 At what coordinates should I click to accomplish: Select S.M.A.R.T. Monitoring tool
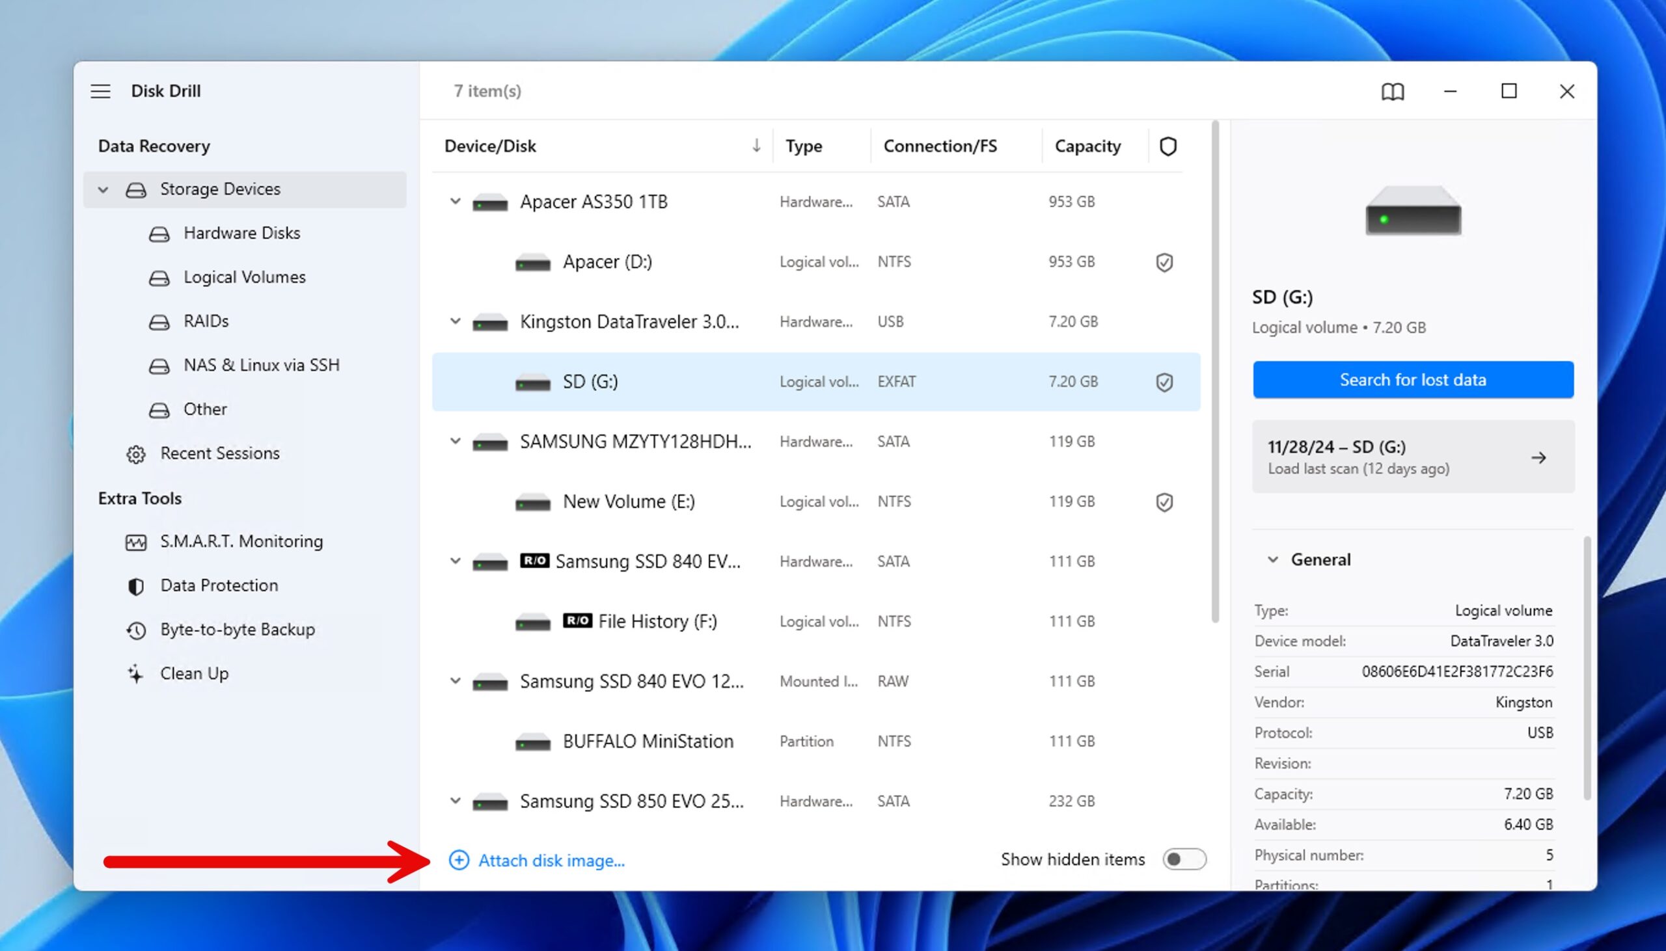[240, 541]
